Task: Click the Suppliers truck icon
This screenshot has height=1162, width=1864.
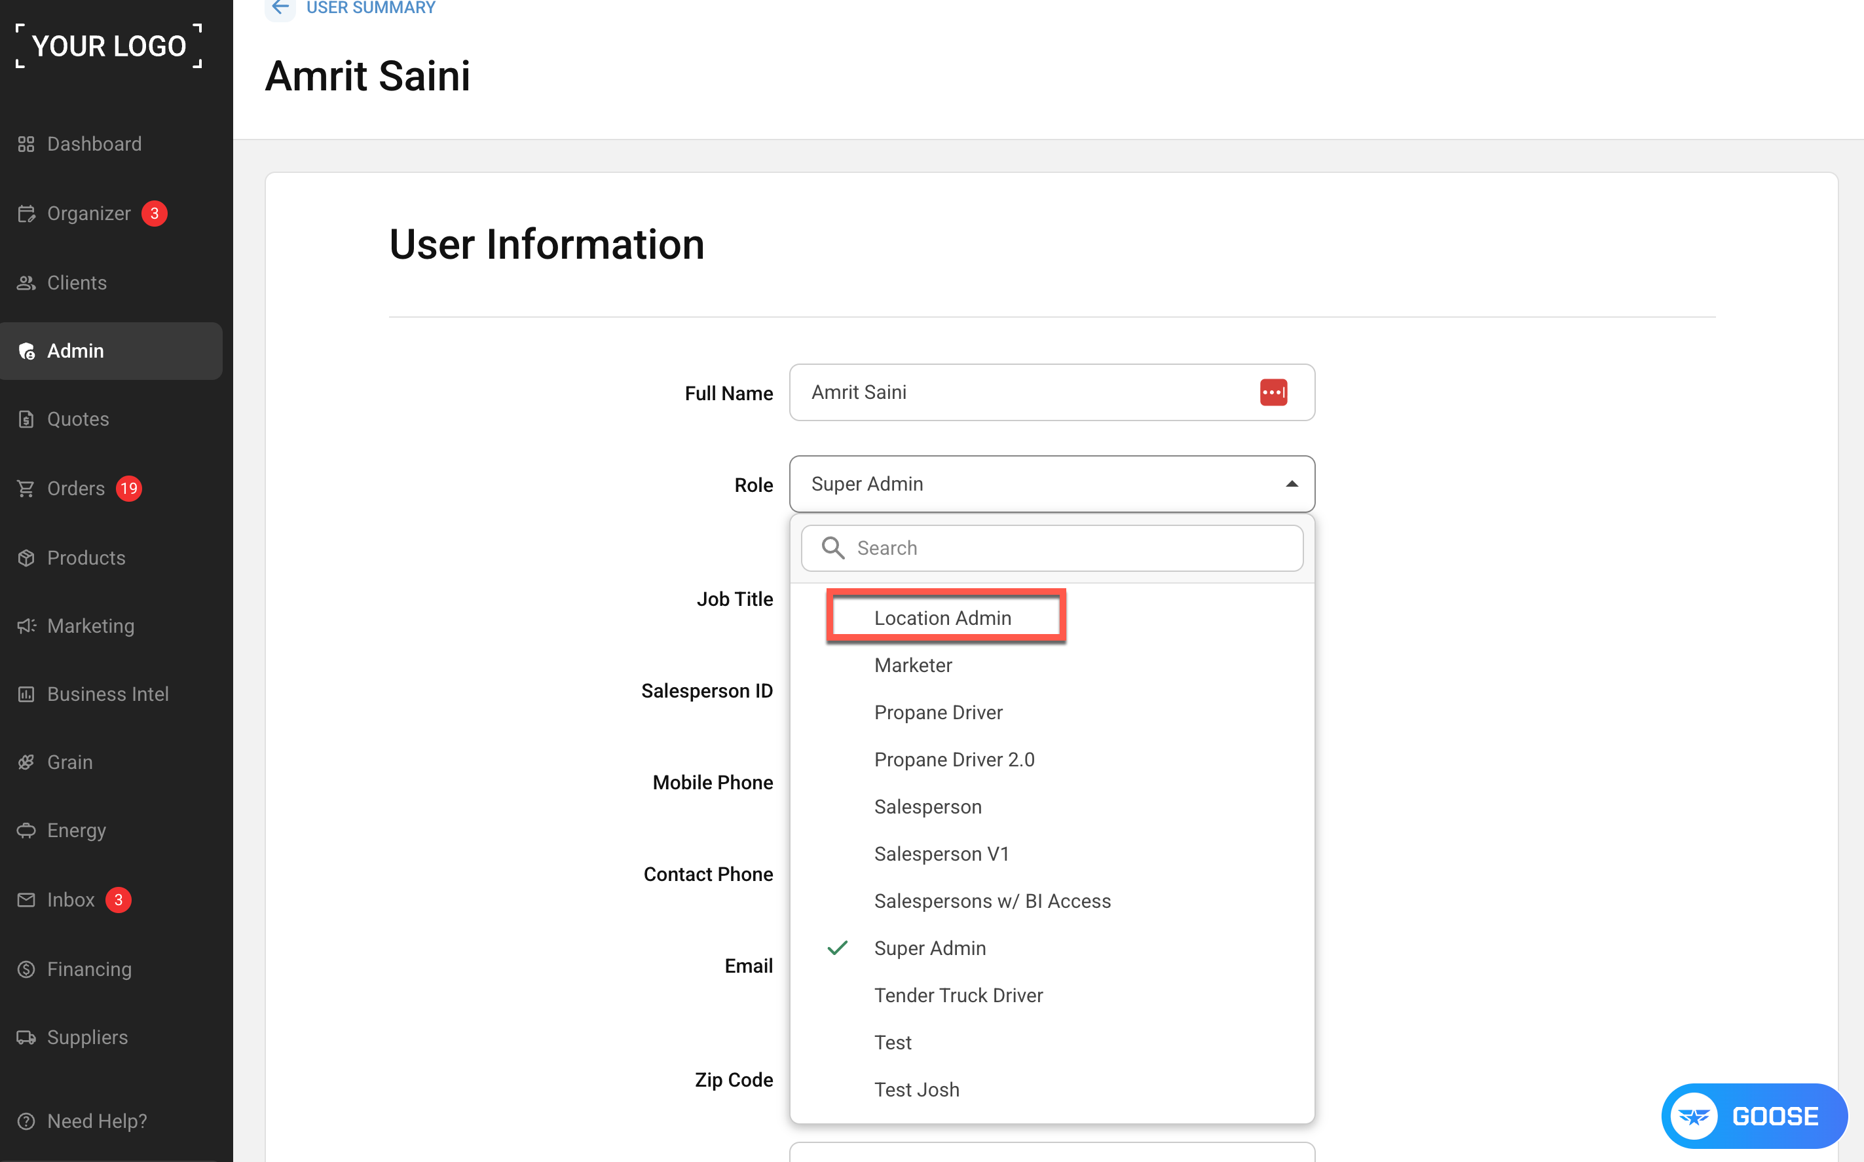Action: tap(26, 1037)
